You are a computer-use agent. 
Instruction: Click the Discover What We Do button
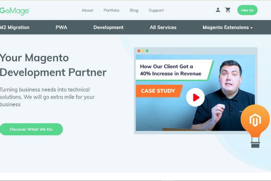[31, 129]
